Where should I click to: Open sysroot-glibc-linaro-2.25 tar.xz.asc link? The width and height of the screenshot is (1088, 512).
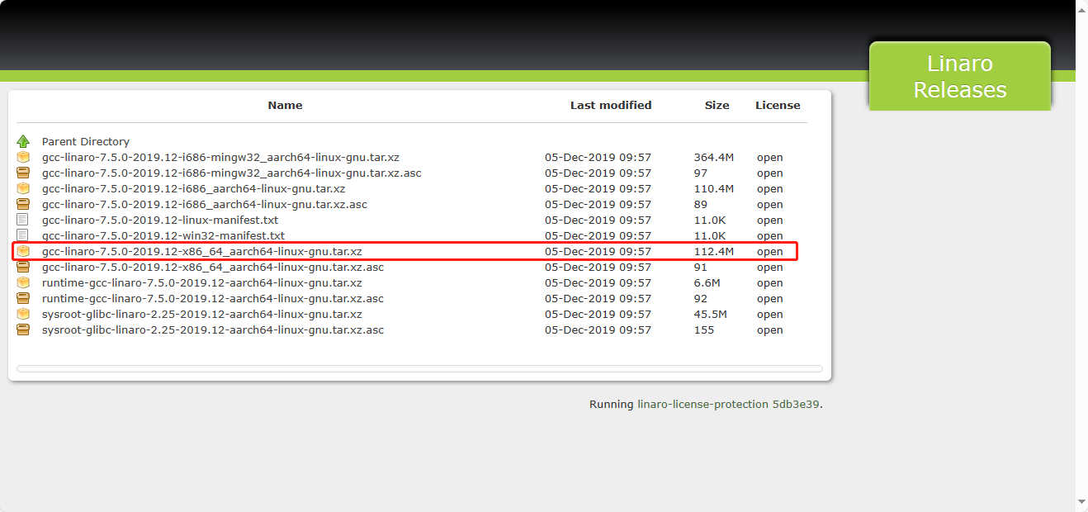pos(213,329)
